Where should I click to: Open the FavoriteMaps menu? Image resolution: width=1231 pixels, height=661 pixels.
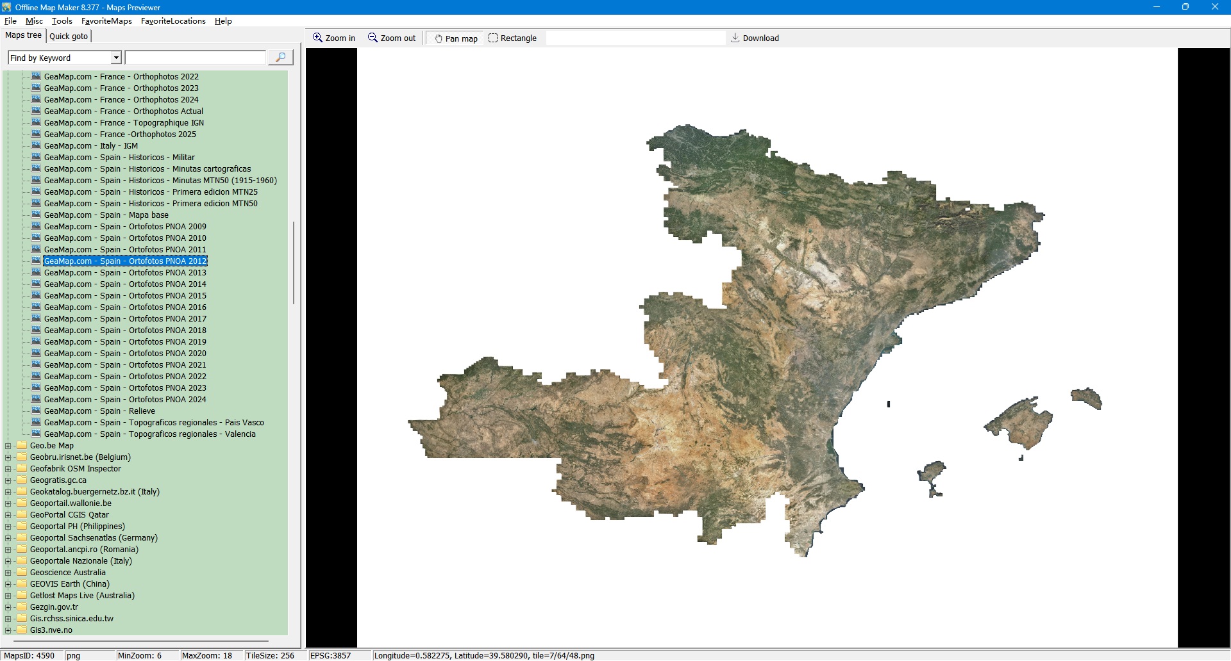point(106,21)
